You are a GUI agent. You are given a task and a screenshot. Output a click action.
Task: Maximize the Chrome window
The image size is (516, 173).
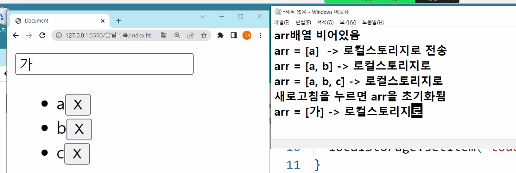point(241,16)
